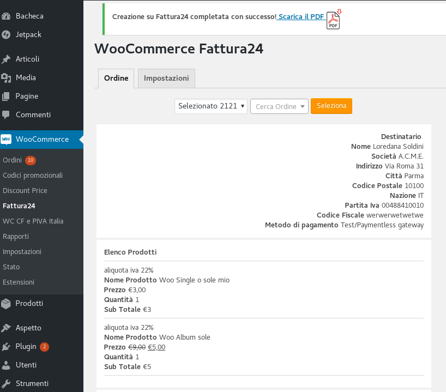Open Ordini in WooCommerce submenu
This screenshot has height=392, width=446.
(x=12, y=160)
